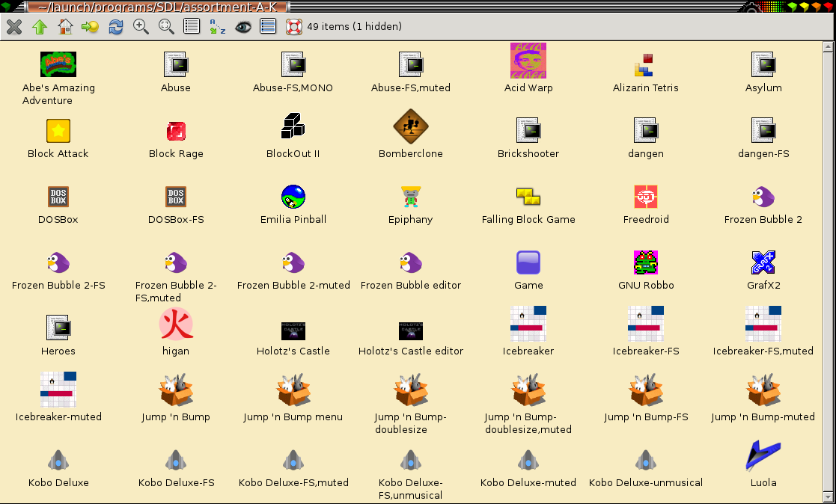Launch the Icebreaker icon
This screenshot has width=836, height=504.
(528, 324)
